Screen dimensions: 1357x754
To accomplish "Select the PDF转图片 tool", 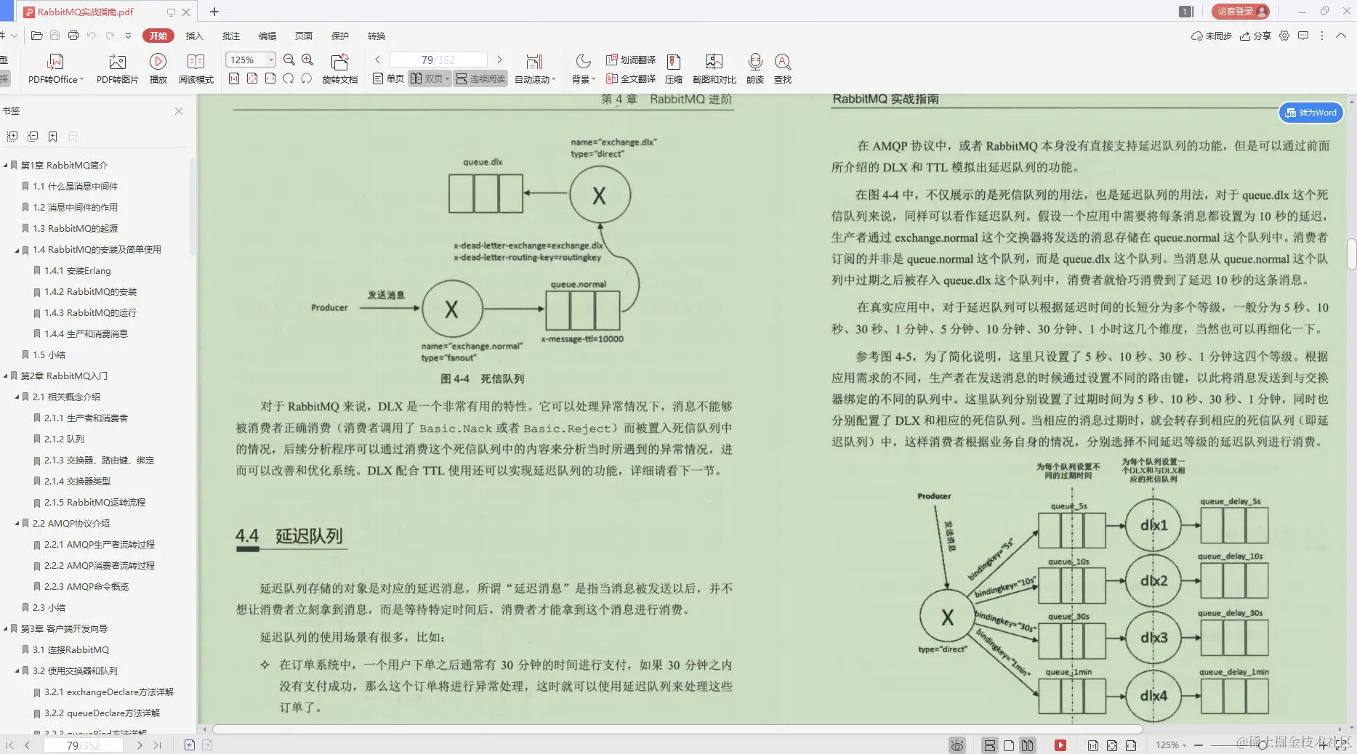I will (x=116, y=68).
